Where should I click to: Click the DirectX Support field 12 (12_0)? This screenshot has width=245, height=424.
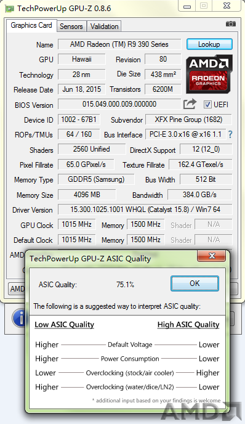click(206, 149)
